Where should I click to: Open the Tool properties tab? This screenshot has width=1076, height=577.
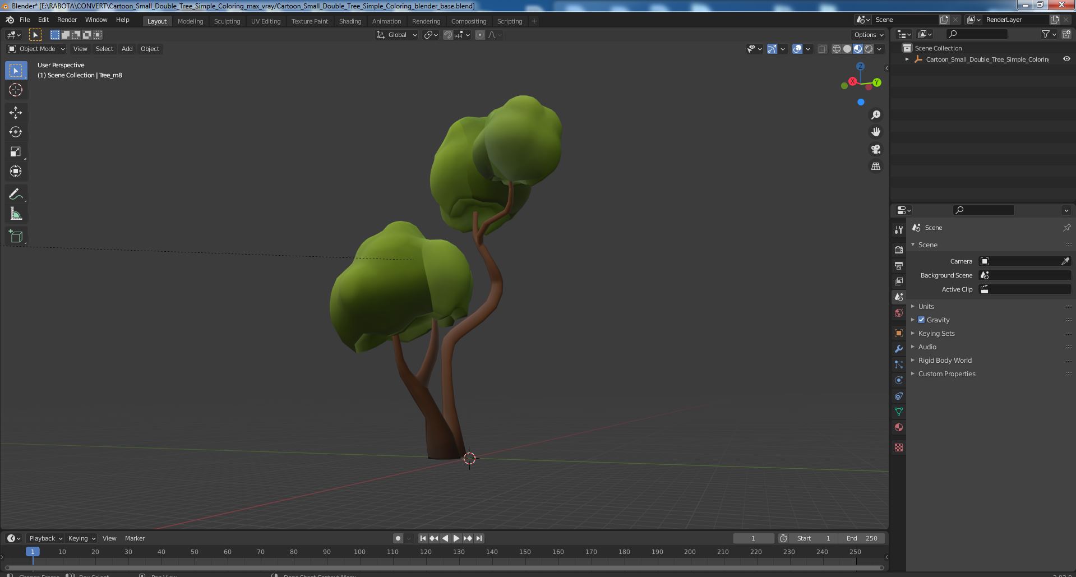tap(899, 230)
